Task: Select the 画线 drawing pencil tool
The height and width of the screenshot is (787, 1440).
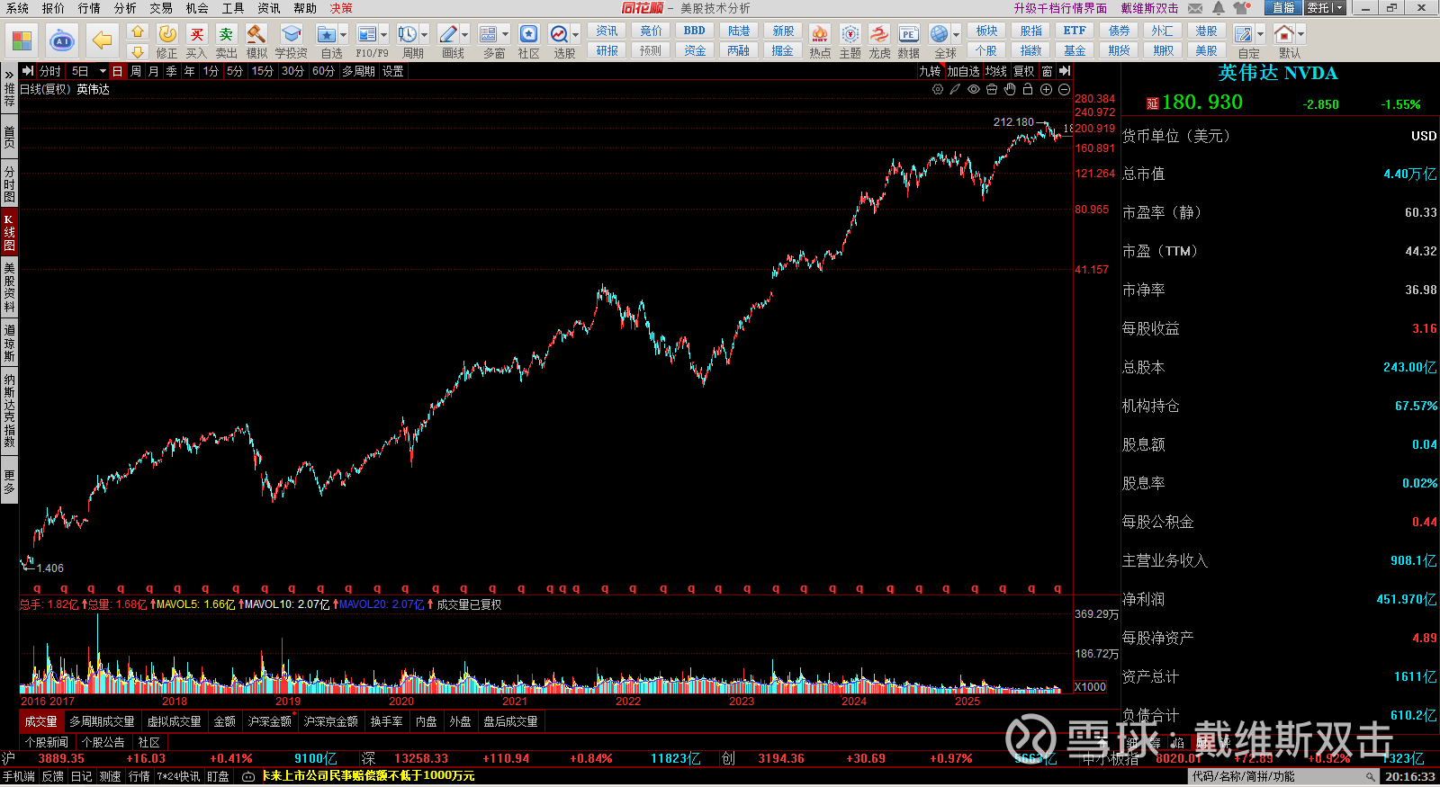Action: coord(448,35)
